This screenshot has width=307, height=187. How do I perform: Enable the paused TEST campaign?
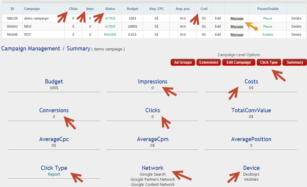point(268,35)
